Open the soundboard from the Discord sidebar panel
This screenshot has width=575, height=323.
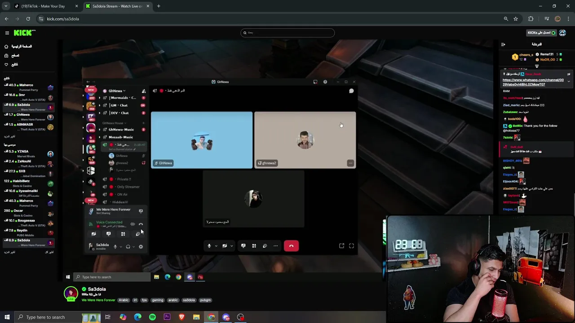pos(138,234)
